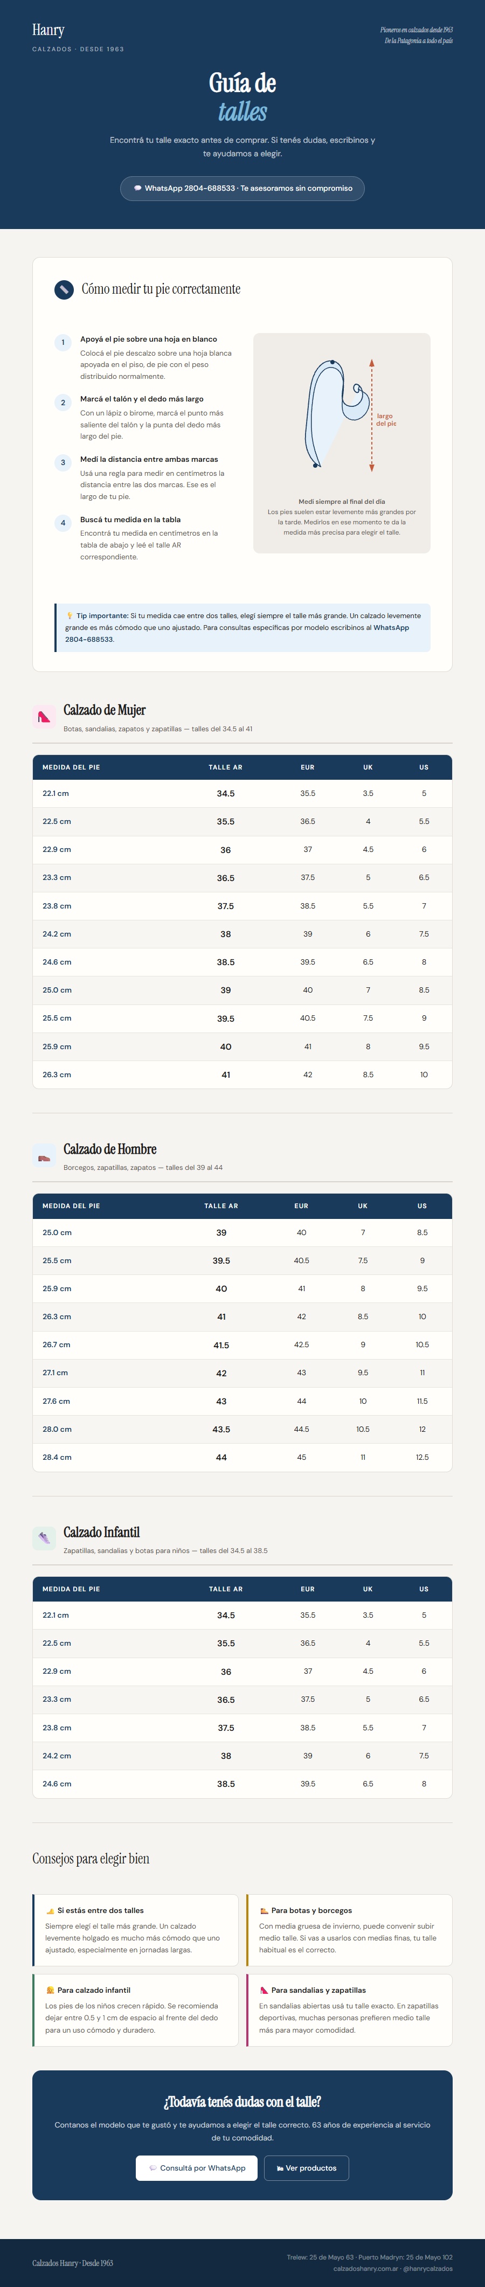Screen dimensions: 485x2287
Task: Click the step 4 number badge
Action: [x=63, y=523]
